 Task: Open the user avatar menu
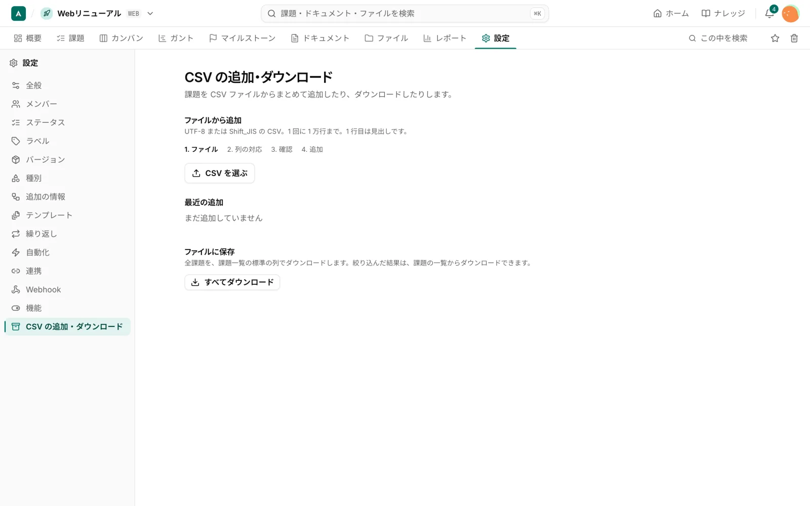(790, 14)
